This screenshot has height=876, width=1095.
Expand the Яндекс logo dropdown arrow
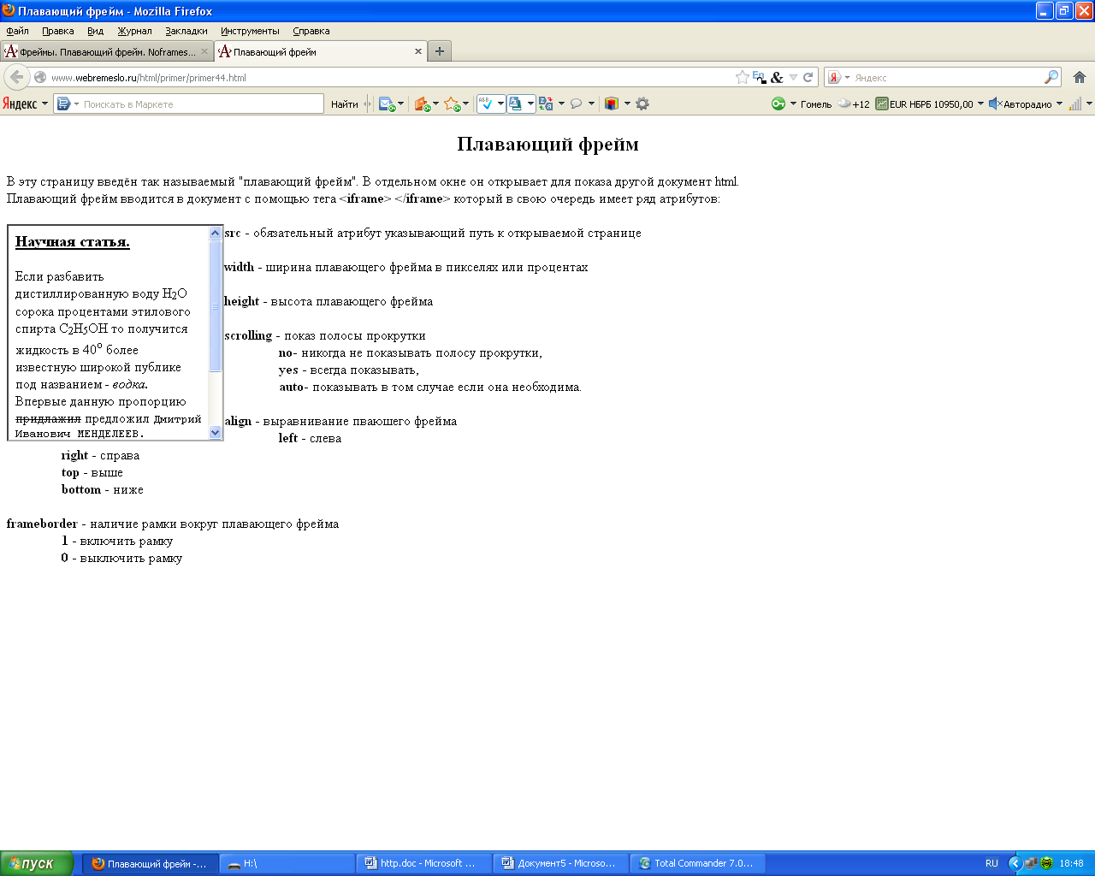[x=44, y=104]
